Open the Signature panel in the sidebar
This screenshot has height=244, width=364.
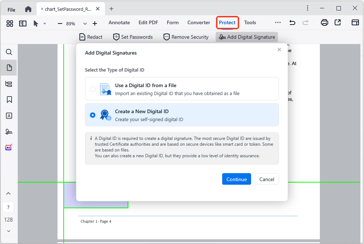coord(9,131)
